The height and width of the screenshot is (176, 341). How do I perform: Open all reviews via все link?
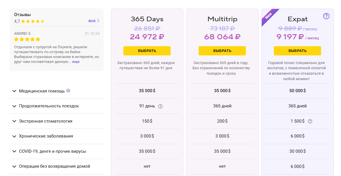pyautogui.click(x=92, y=21)
